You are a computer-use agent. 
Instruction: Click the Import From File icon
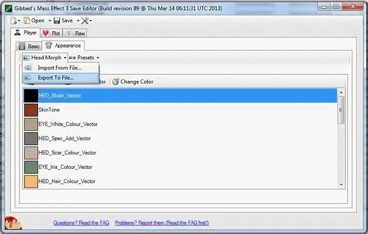(28, 68)
